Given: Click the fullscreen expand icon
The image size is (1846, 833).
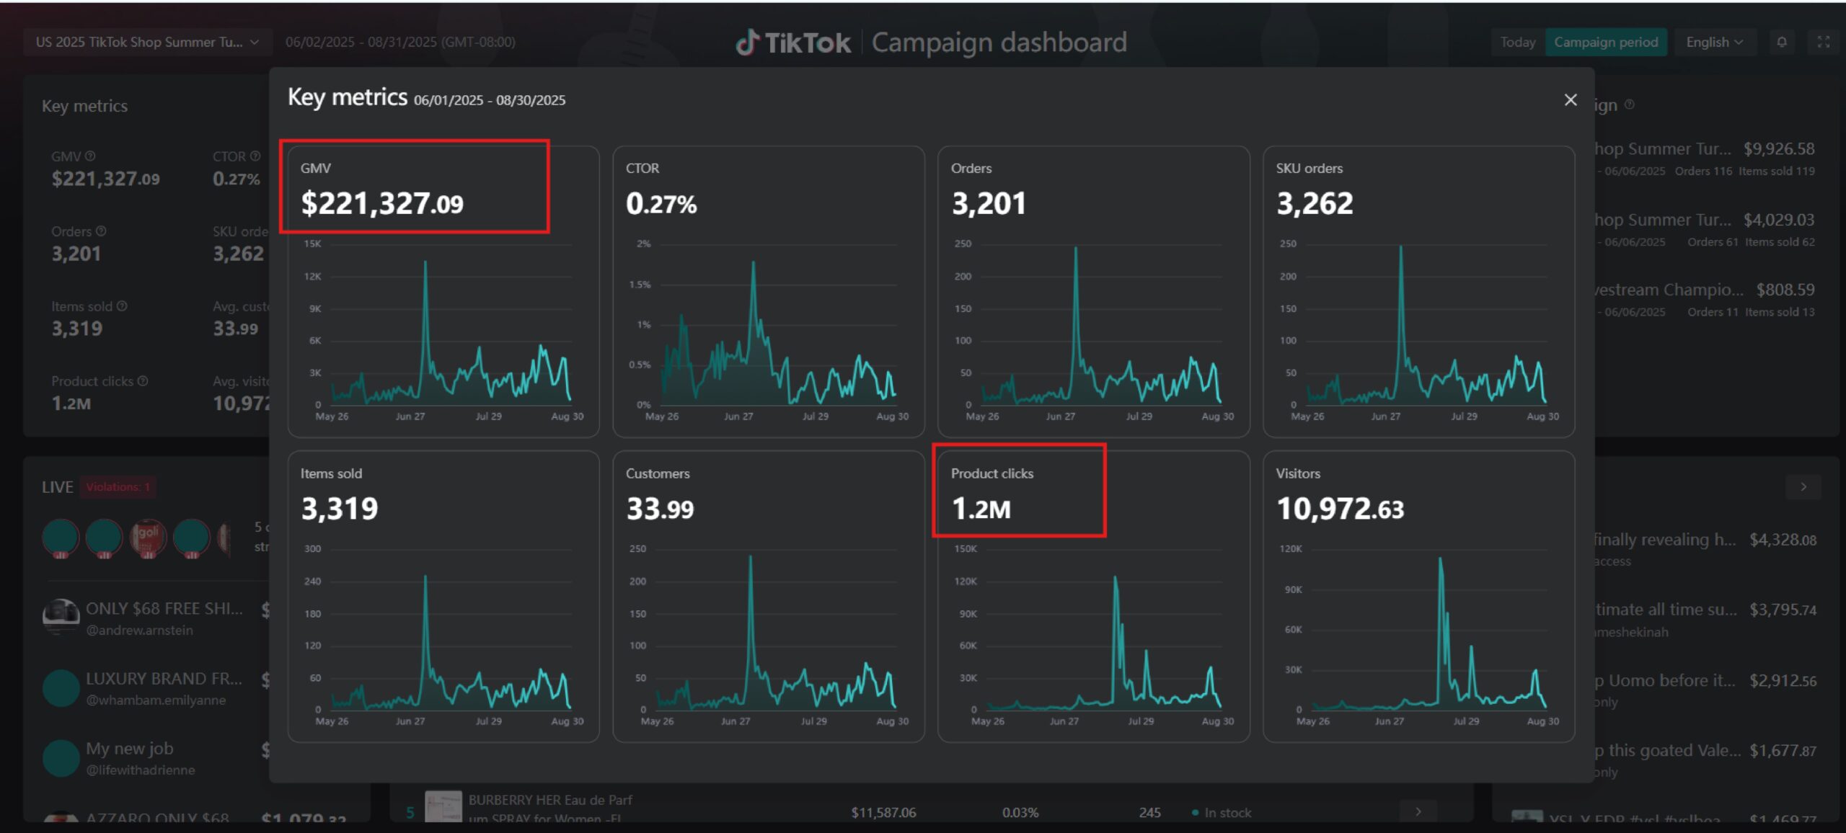Looking at the screenshot, I should tap(1823, 43).
